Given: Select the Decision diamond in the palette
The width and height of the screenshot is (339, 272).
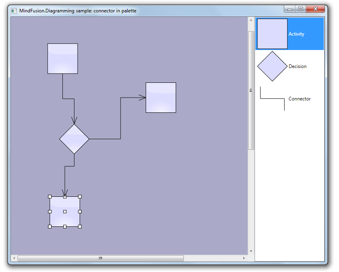Looking at the screenshot, I should point(272,66).
